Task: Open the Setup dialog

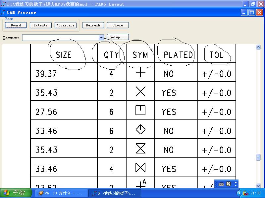Action: click(x=118, y=37)
